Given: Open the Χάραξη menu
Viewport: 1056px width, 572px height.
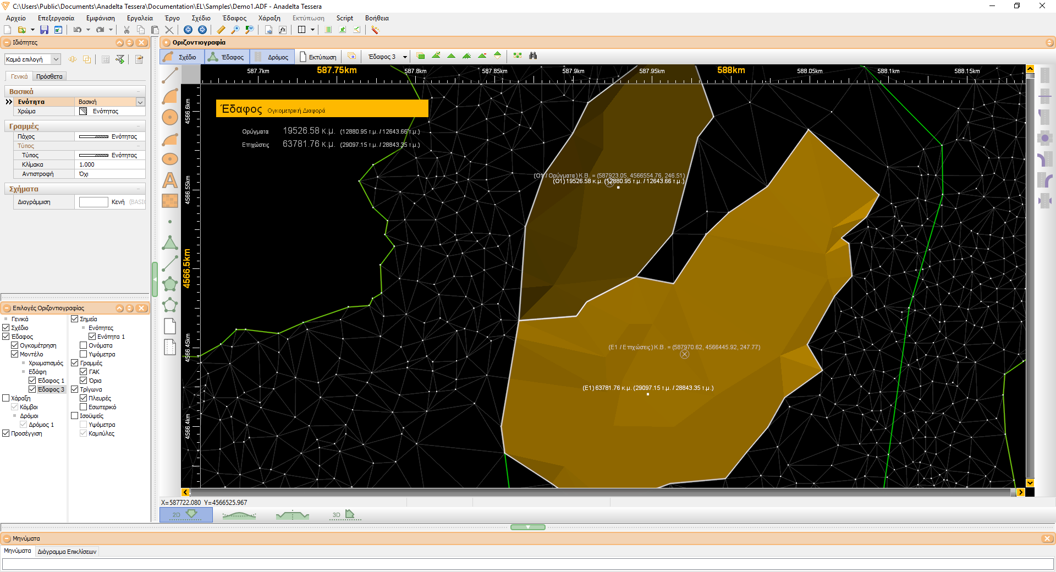Looking at the screenshot, I should coord(269,18).
